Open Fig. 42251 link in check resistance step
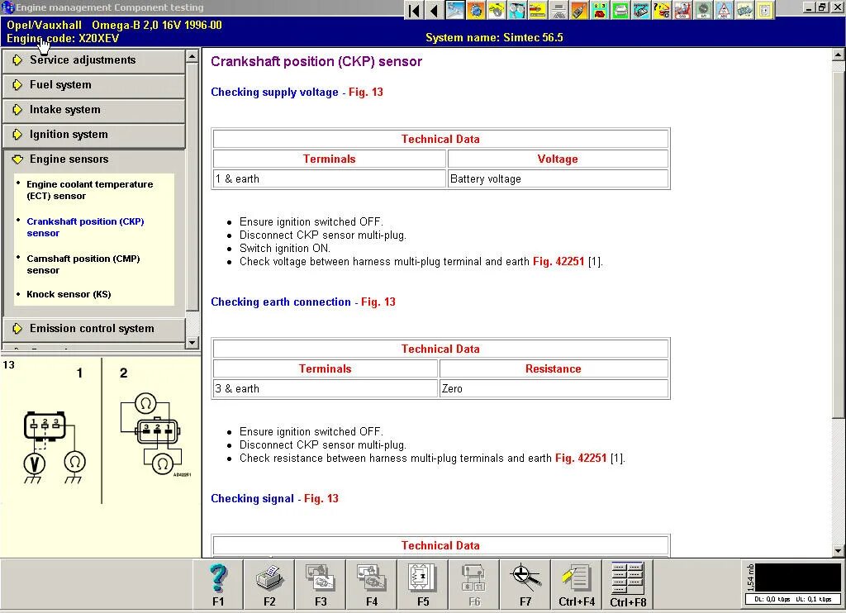This screenshot has width=846, height=613. coord(581,459)
